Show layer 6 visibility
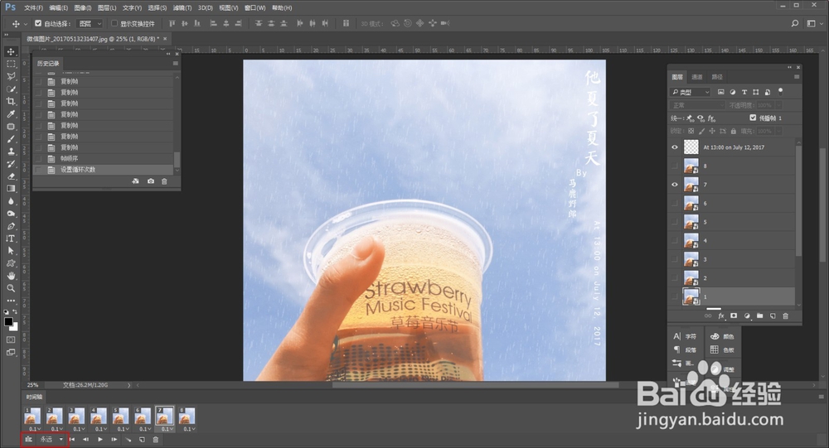 [x=675, y=204]
